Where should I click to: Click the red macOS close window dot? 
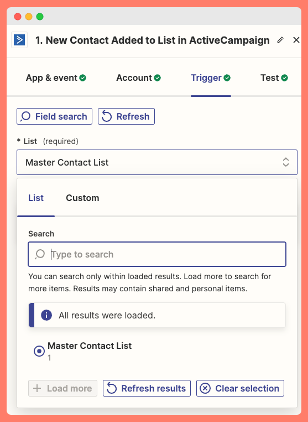(x=18, y=17)
